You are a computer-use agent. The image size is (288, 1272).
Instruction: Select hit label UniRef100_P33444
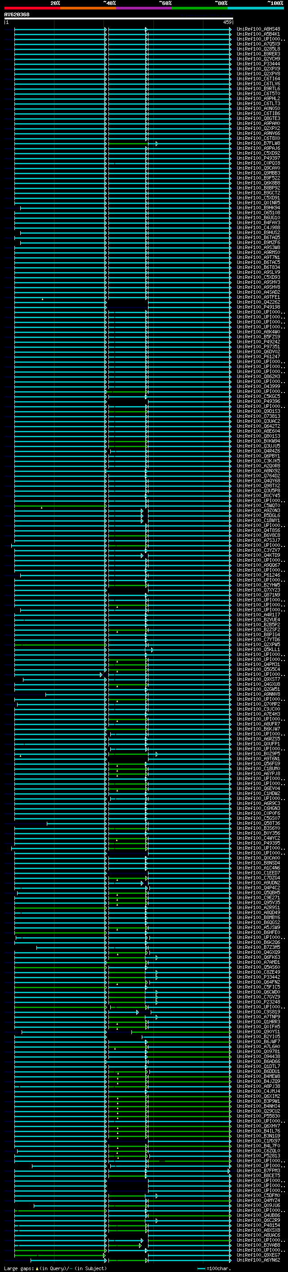click(258, 64)
